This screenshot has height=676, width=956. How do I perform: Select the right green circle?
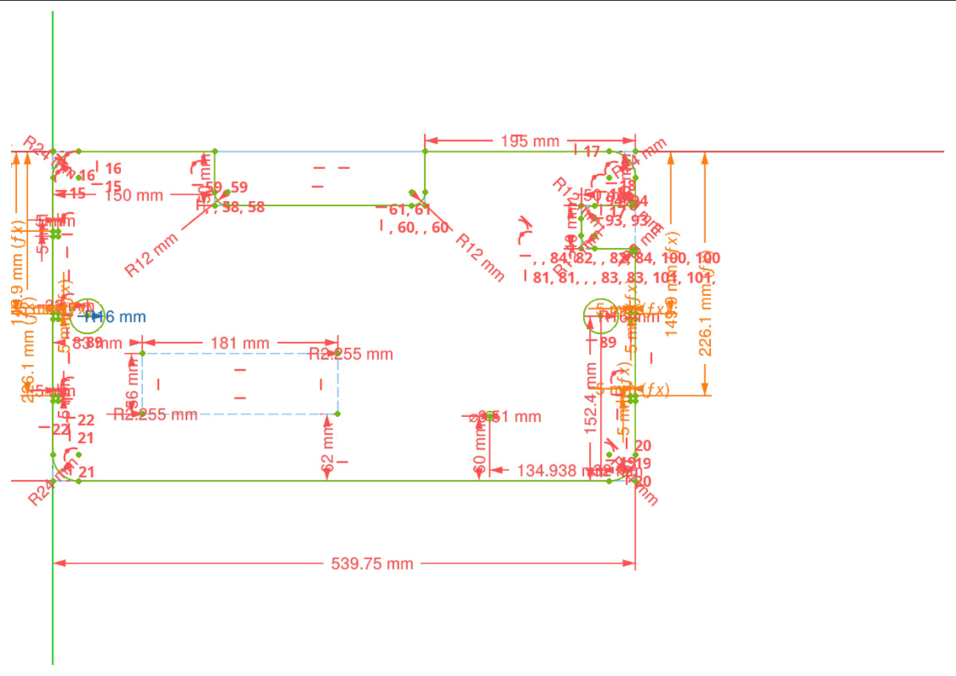(x=601, y=316)
